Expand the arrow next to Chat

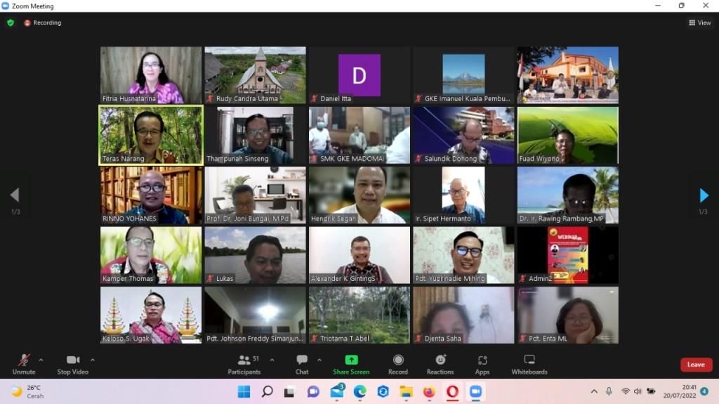[x=319, y=360]
